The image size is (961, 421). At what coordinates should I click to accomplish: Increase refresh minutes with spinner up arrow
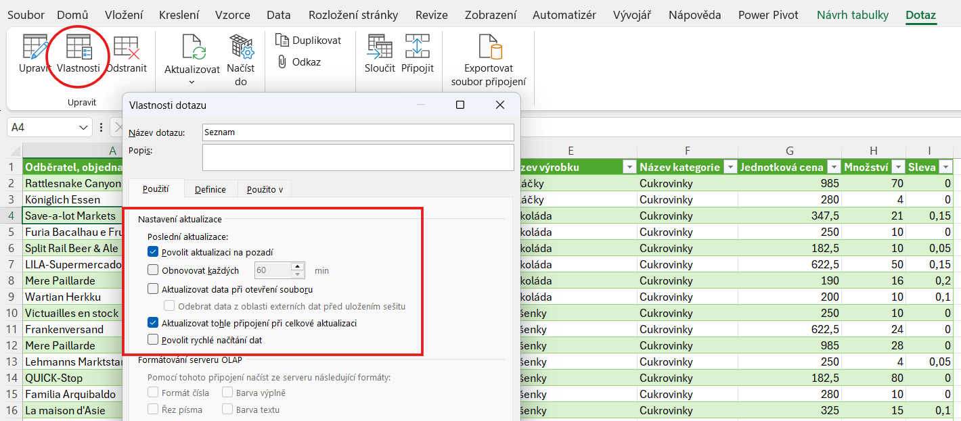297,266
